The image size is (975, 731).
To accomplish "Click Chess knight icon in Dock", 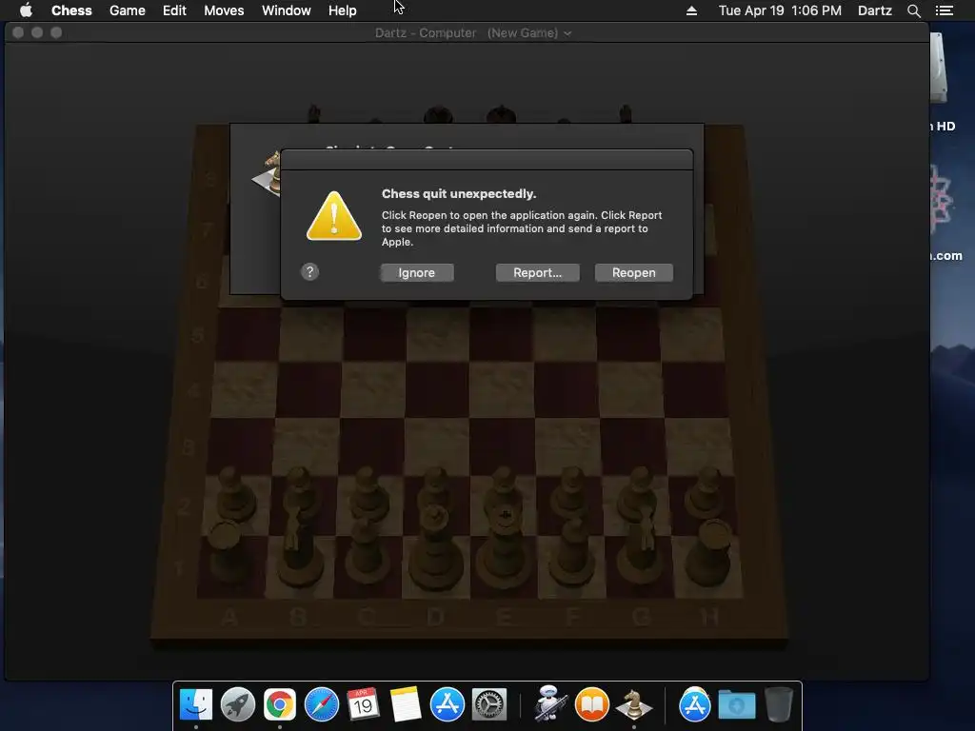I will point(633,704).
